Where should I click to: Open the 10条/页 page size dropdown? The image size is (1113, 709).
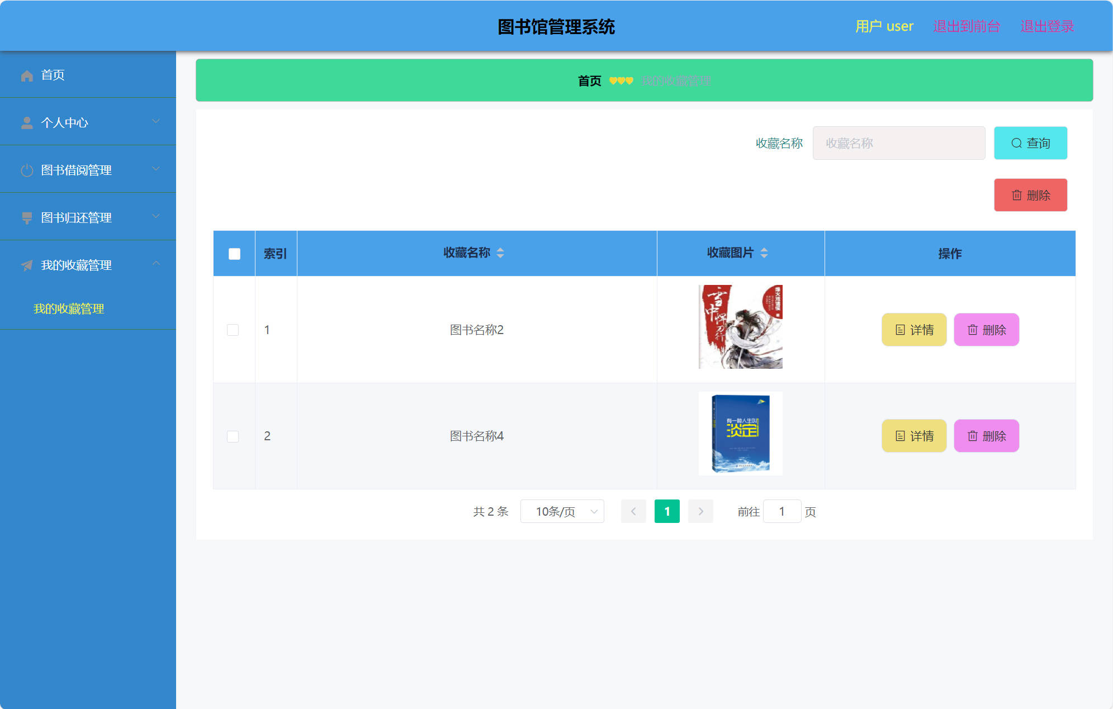click(x=561, y=511)
